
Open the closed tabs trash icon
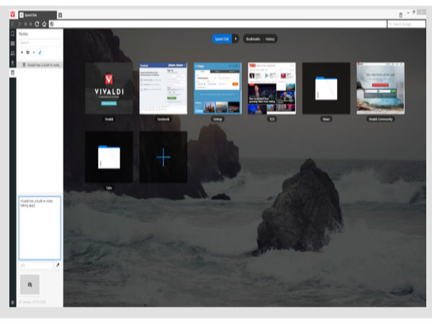(x=401, y=14)
